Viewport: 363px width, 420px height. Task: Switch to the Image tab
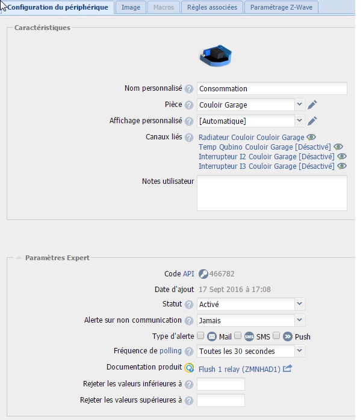[131, 7]
